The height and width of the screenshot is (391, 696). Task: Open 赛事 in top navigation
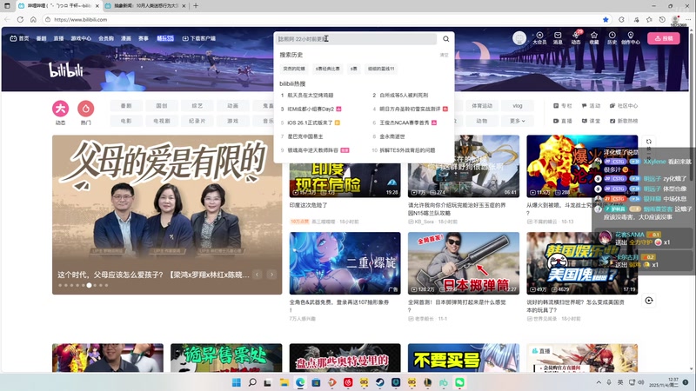pyautogui.click(x=144, y=38)
